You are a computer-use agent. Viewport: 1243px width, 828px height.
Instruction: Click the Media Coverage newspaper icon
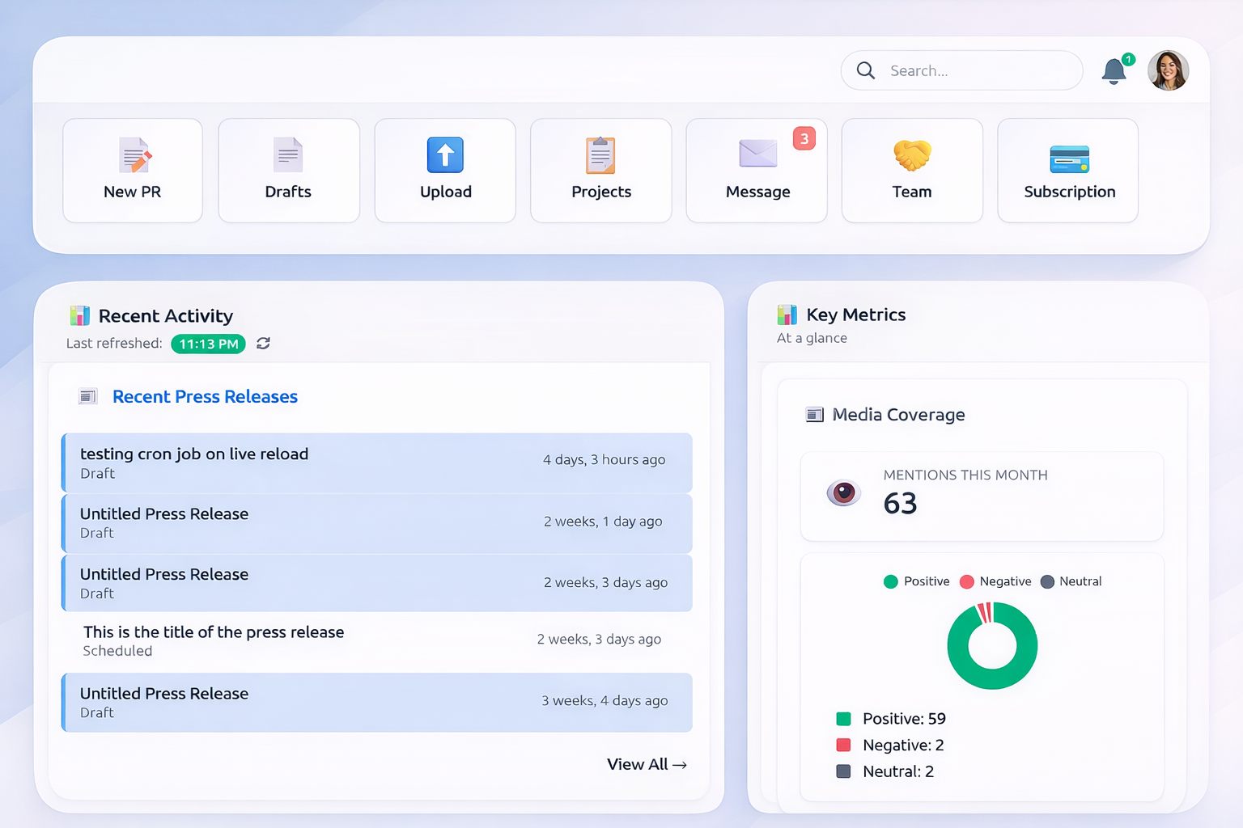click(x=815, y=415)
